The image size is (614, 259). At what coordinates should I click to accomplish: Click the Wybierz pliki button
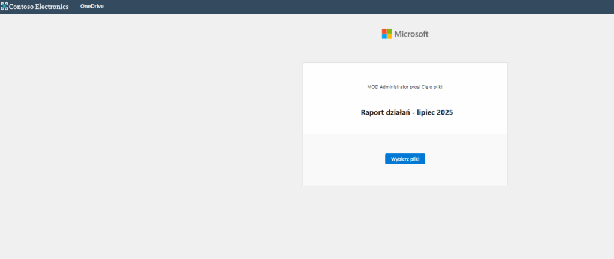pos(405,159)
